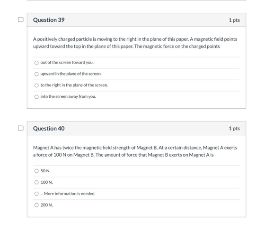The height and width of the screenshot is (225, 265).
Task: Click the label text '200 N.'
Action: 47,205
